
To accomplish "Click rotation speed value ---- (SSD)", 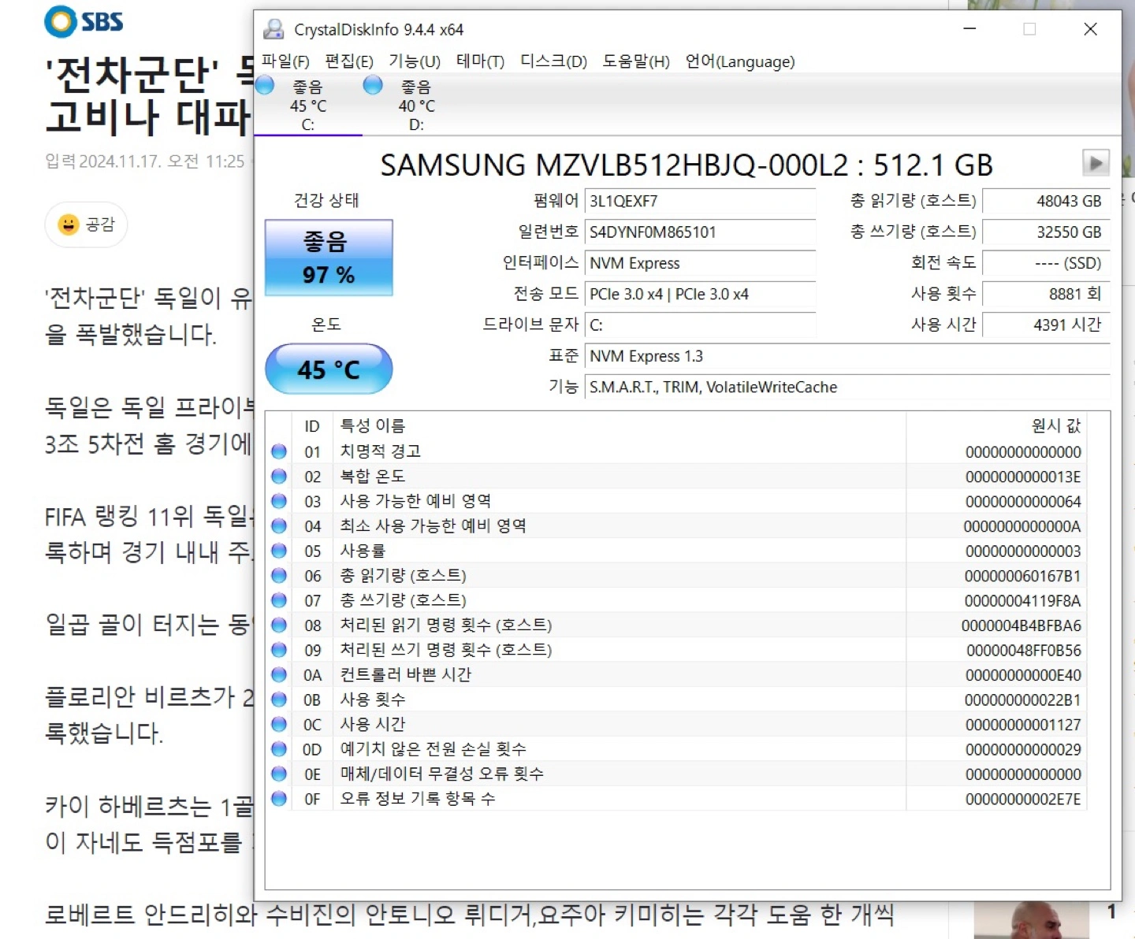I will [x=1047, y=263].
